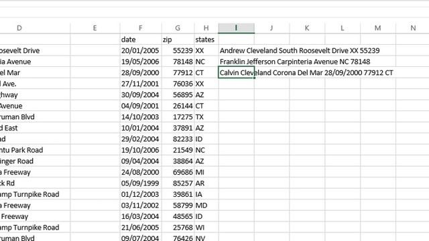Select cell with date 10/01/2004

(141, 128)
